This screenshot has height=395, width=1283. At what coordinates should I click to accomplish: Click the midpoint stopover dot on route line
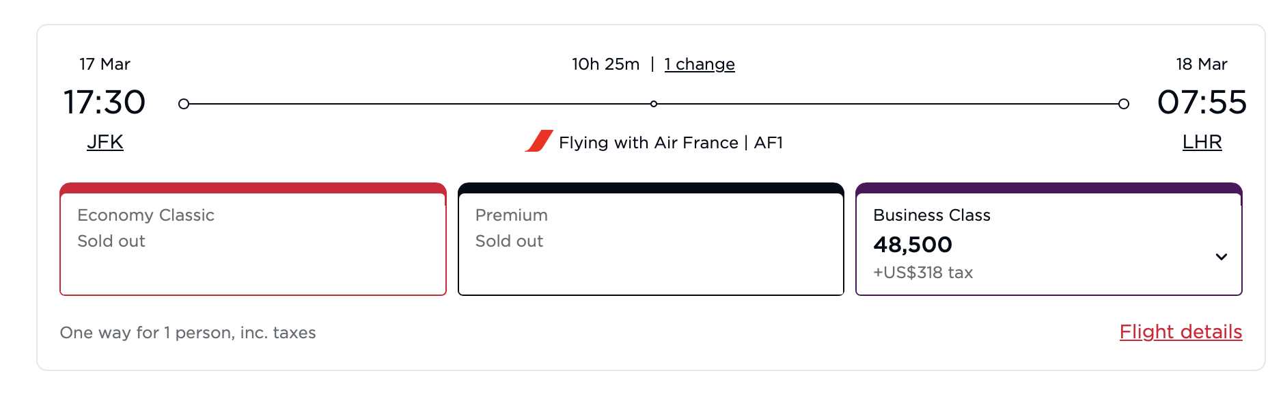[654, 104]
